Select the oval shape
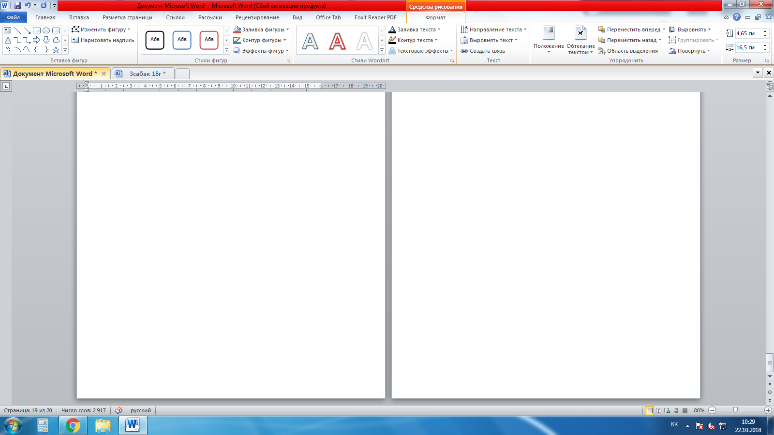The width and height of the screenshot is (774, 435). pos(46,30)
